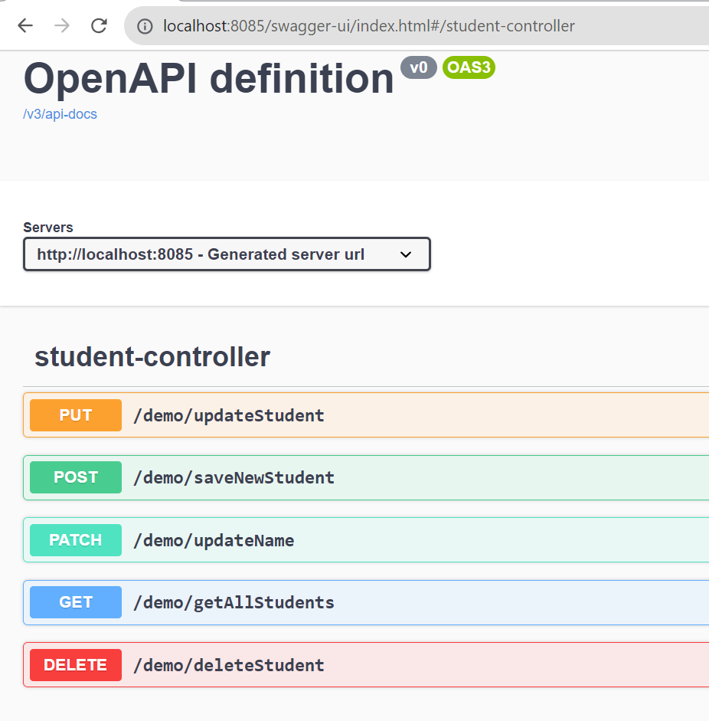The height and width of the screenshot is (721, 709).
Task: Expand the /demo/deleteStudent endpoint path
Action: [x=229, y=665]
